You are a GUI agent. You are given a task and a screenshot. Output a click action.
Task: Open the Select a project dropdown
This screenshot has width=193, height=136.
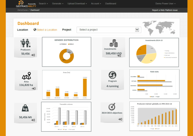point(109,30)
